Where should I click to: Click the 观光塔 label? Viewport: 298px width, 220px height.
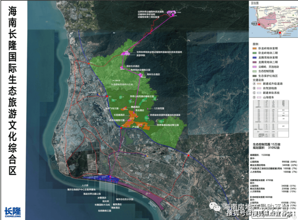[106, 201]
